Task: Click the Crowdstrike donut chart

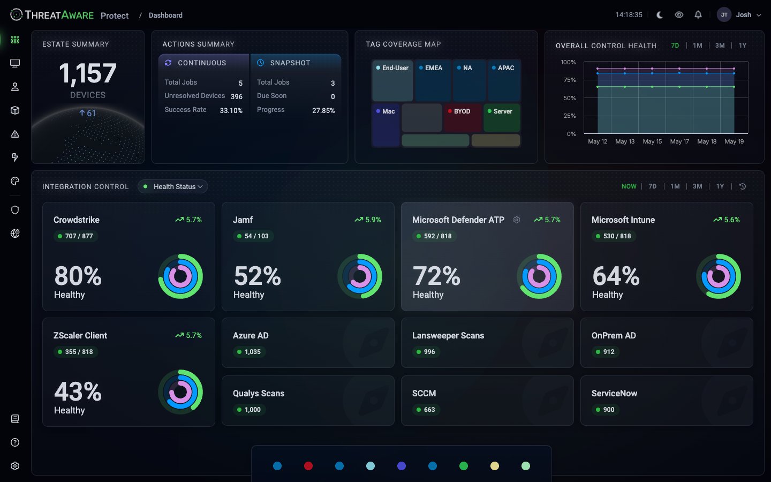Action: point(180,276)
